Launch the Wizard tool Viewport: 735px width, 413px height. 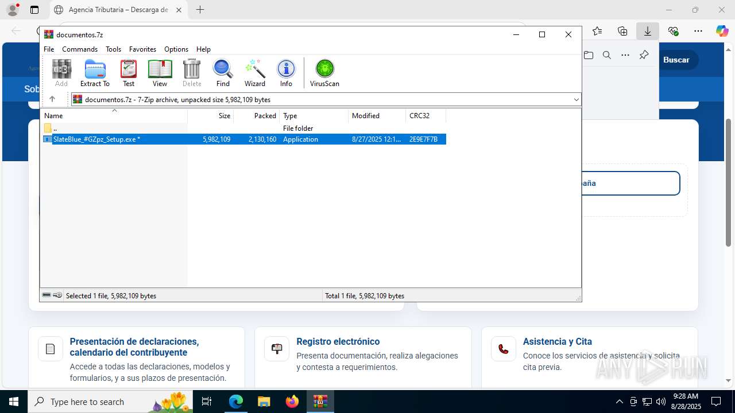(x=255, y=73)
